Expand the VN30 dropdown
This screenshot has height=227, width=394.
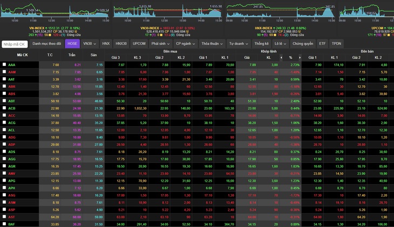coord(90,44)
